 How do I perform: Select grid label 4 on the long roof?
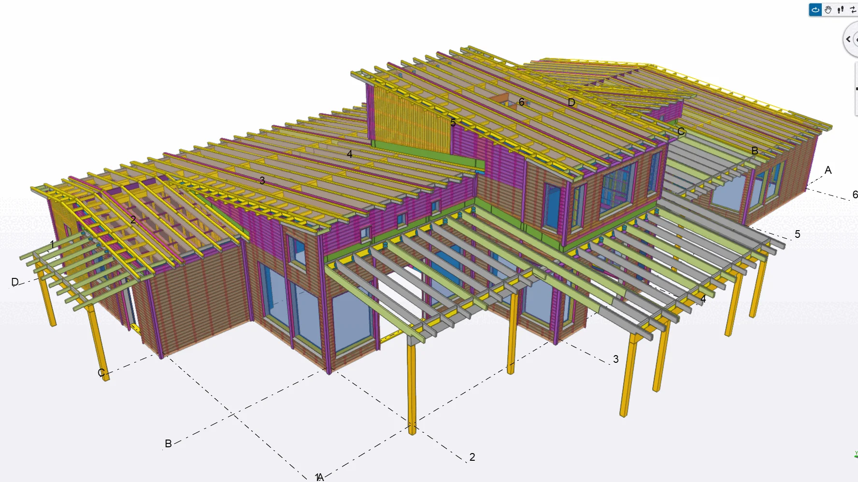349,154
